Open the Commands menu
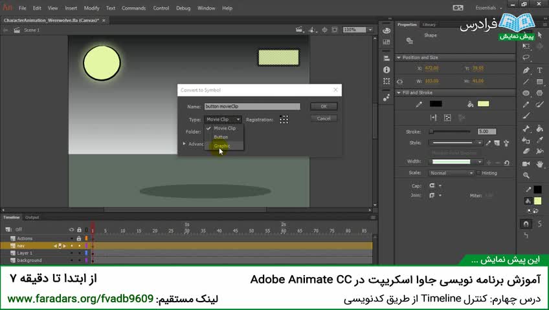Screen dimensions: 549x310 pyautogui.click(x=134, y=8)
